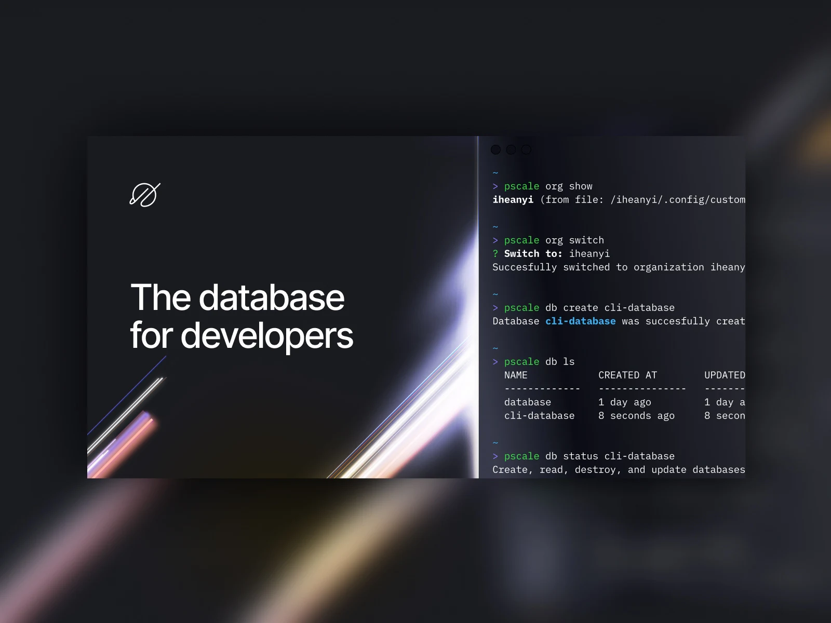Image resolution: width=831 pixels, height=623 pixels.
Task: Click the middle terminal window dot
Action: point(511,150)
